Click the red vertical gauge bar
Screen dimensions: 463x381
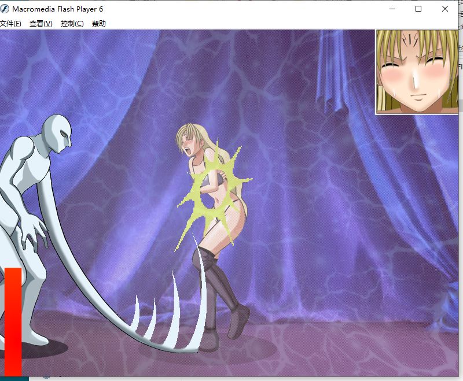pyautogui.click(x=13, y=321)
